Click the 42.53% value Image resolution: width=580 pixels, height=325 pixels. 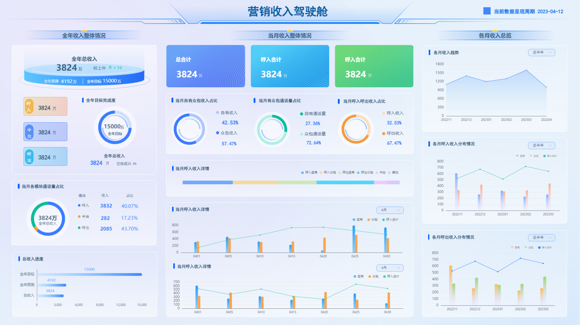[x=230, y=123]
